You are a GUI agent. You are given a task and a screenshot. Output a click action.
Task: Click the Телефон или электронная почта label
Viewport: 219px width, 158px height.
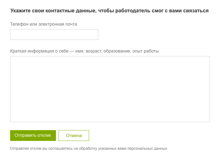click(44, 24)
